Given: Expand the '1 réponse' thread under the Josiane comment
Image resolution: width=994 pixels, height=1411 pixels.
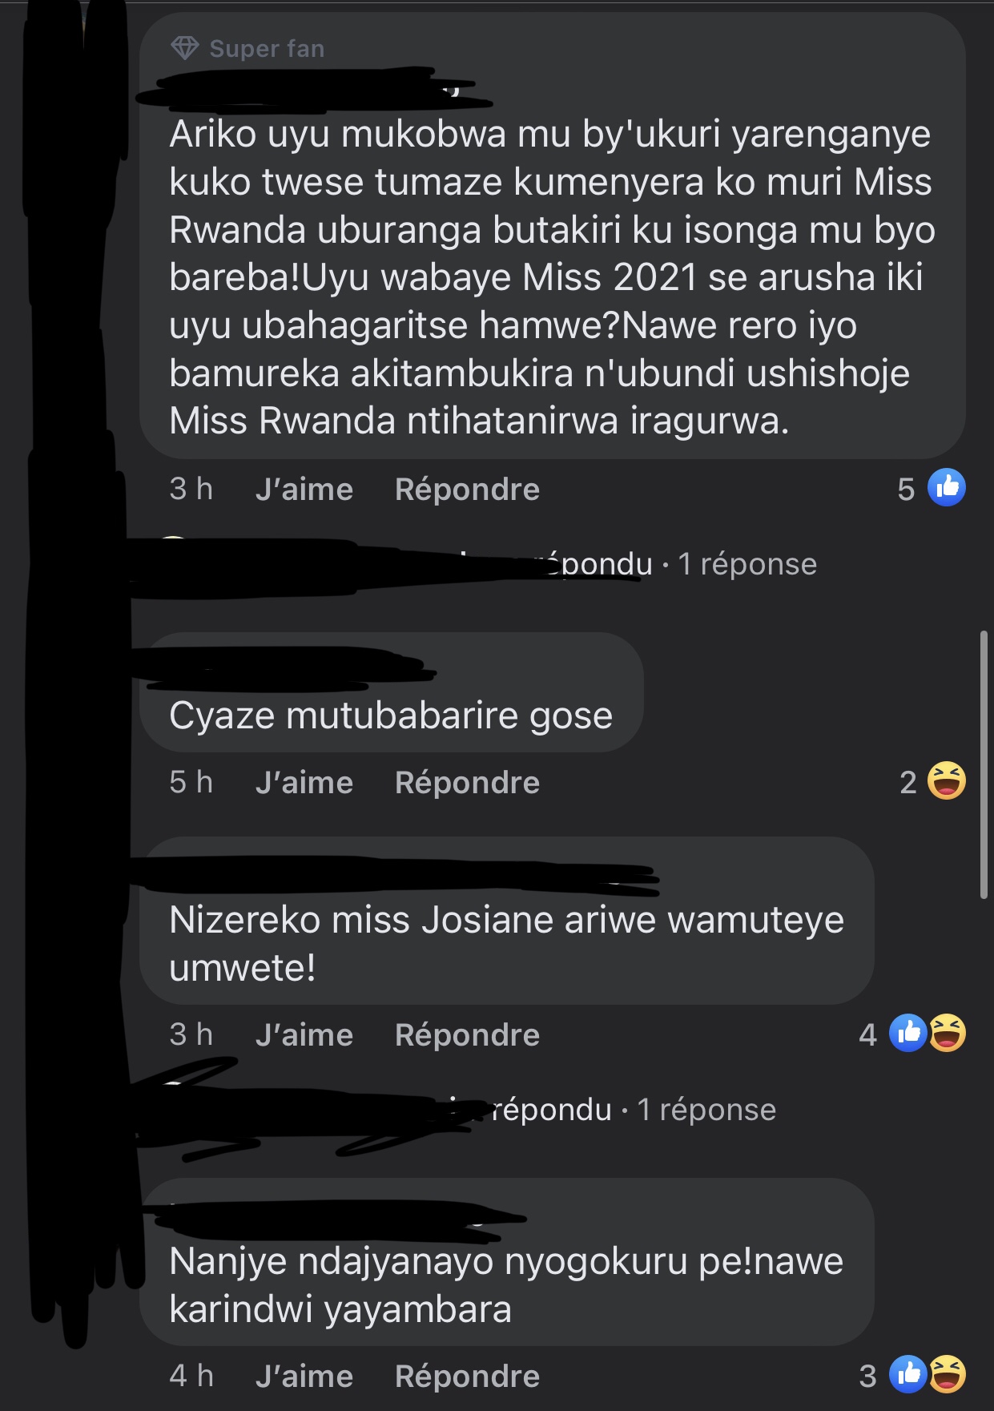Looking at the screenshot, I should pyautogui.click(x=706, y=1110).
